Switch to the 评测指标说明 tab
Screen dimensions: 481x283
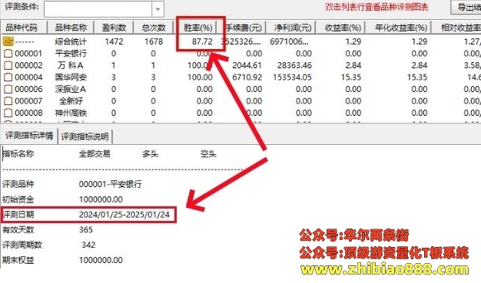coord(85,137)
